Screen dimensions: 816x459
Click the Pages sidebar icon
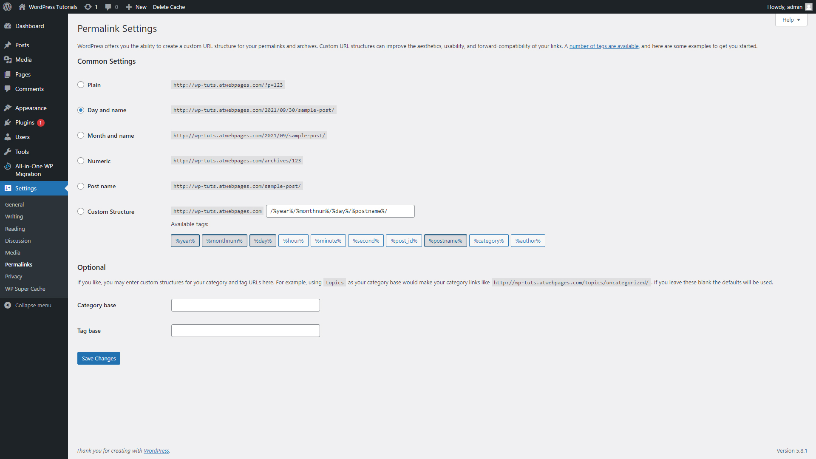tap(8, 74)
